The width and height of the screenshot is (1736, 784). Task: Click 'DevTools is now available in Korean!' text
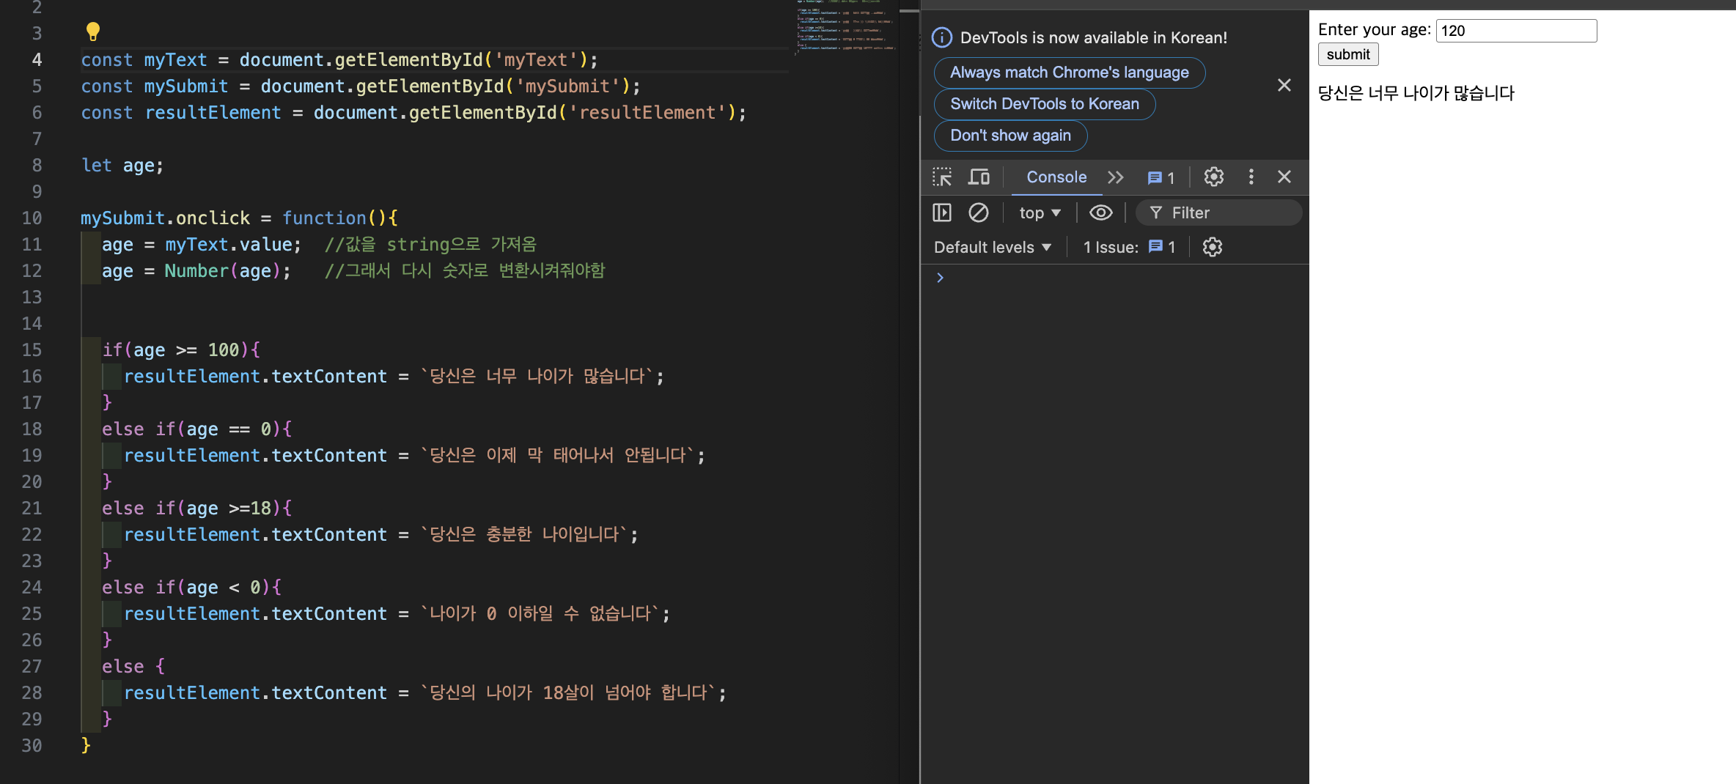pos(1094,37)
